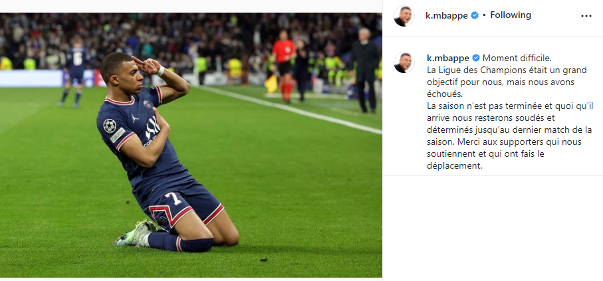Click the man in dark coat on touchline

[x=365, y=70]
